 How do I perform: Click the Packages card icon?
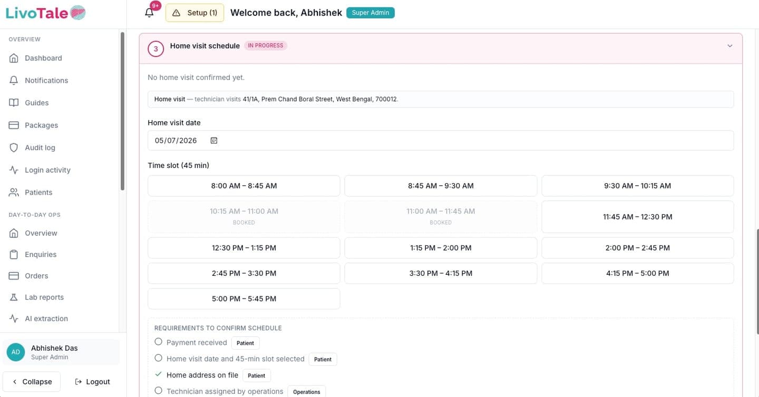click(14, 125)
